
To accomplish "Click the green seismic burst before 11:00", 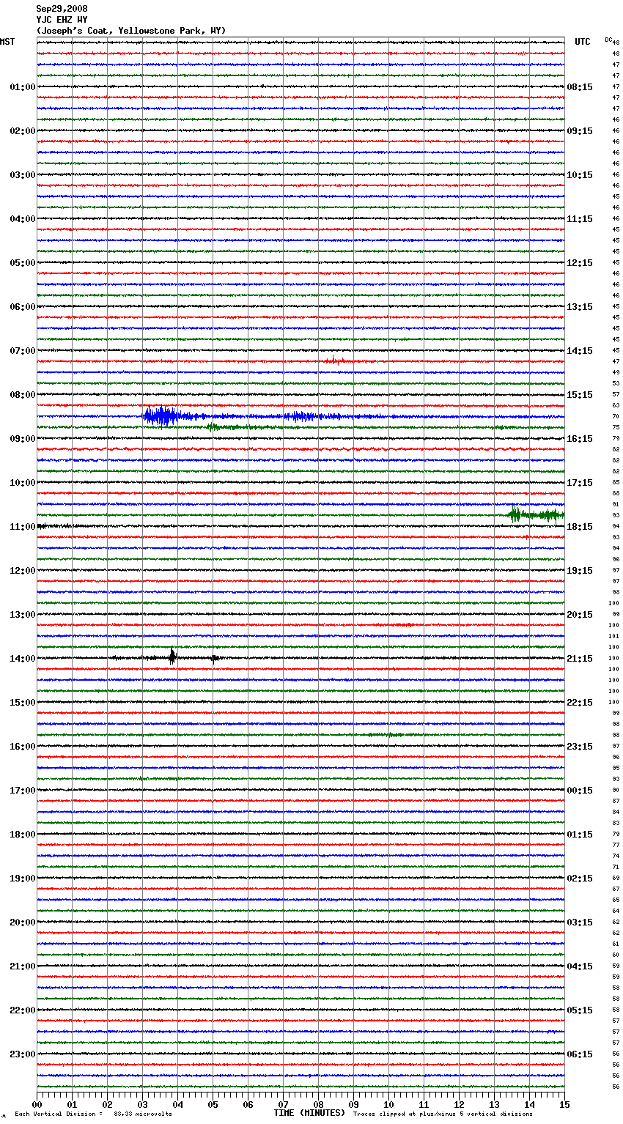I will tap(535, 515).
